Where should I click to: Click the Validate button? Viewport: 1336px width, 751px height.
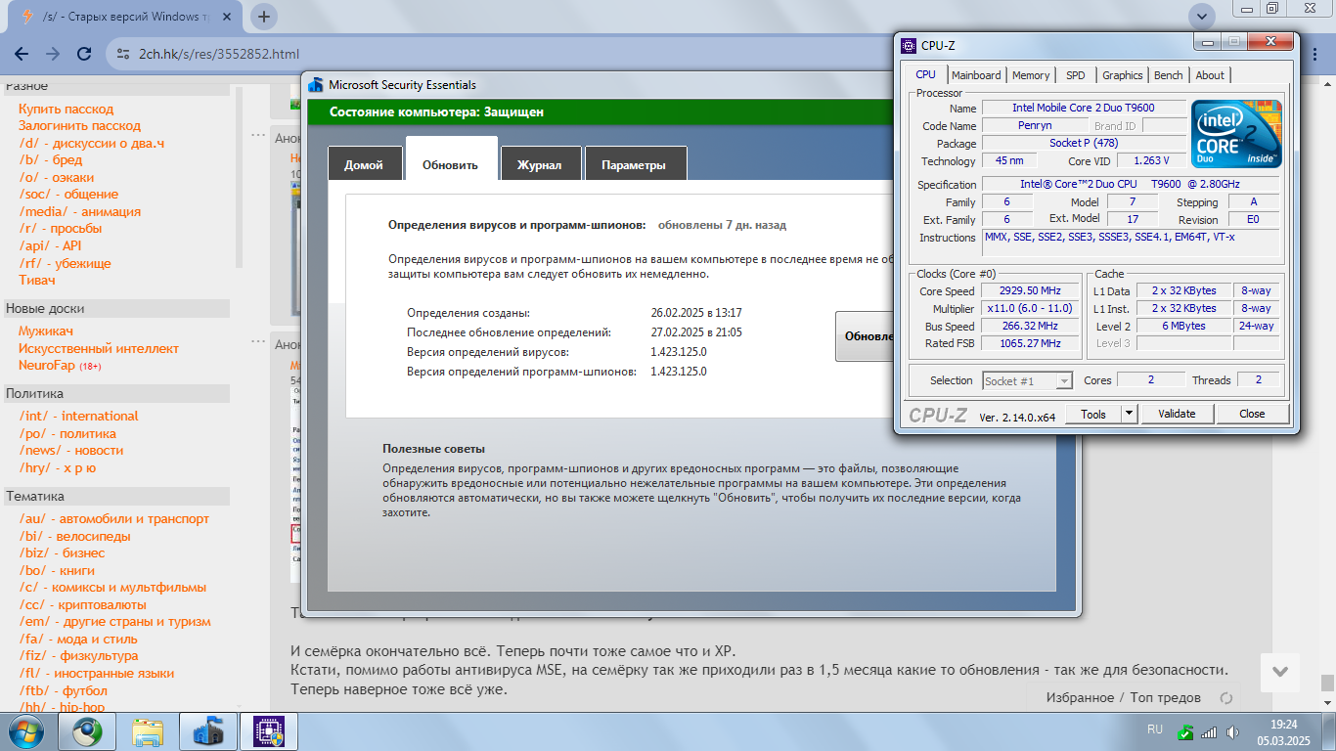point(1177,414)
